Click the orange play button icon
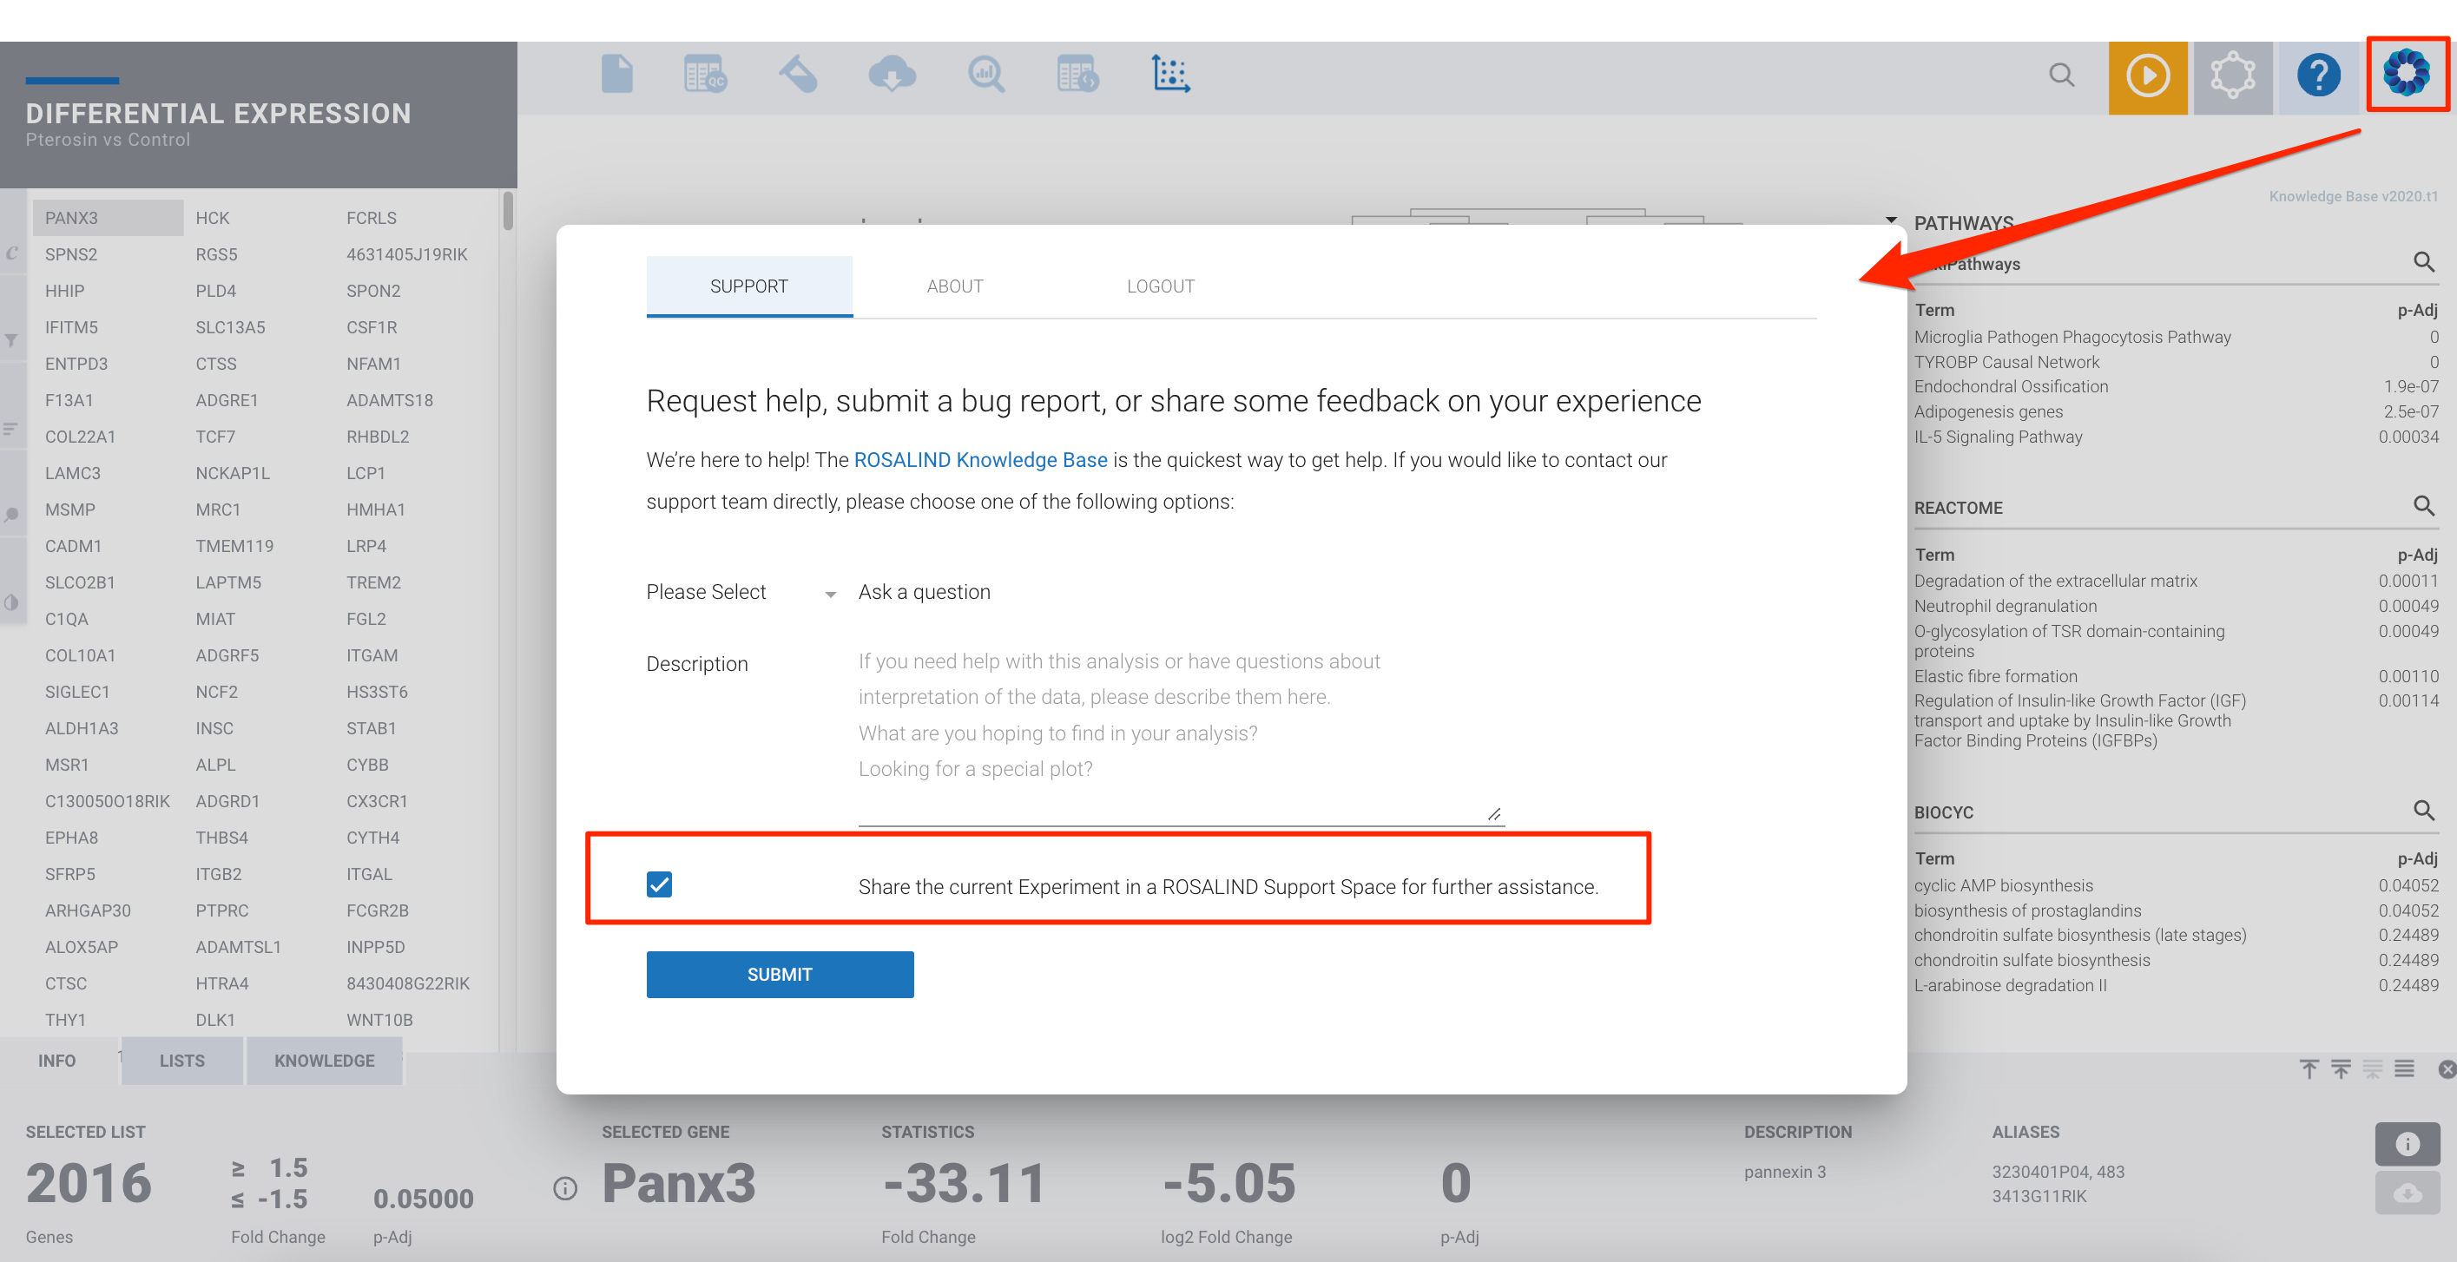The image size is (2457, 1262). [x=2147, y=76]
